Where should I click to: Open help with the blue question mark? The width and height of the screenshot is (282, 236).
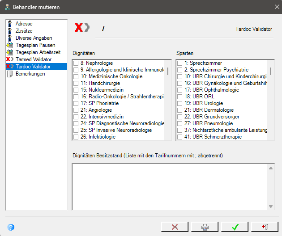(11, 227)
